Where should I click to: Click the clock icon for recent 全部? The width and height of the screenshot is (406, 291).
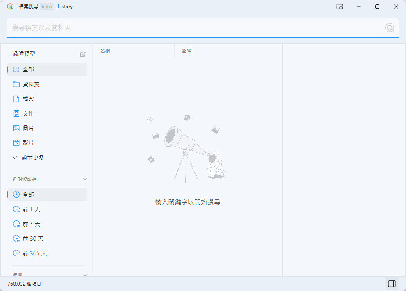pyautogui.click(x=16, y=194)
